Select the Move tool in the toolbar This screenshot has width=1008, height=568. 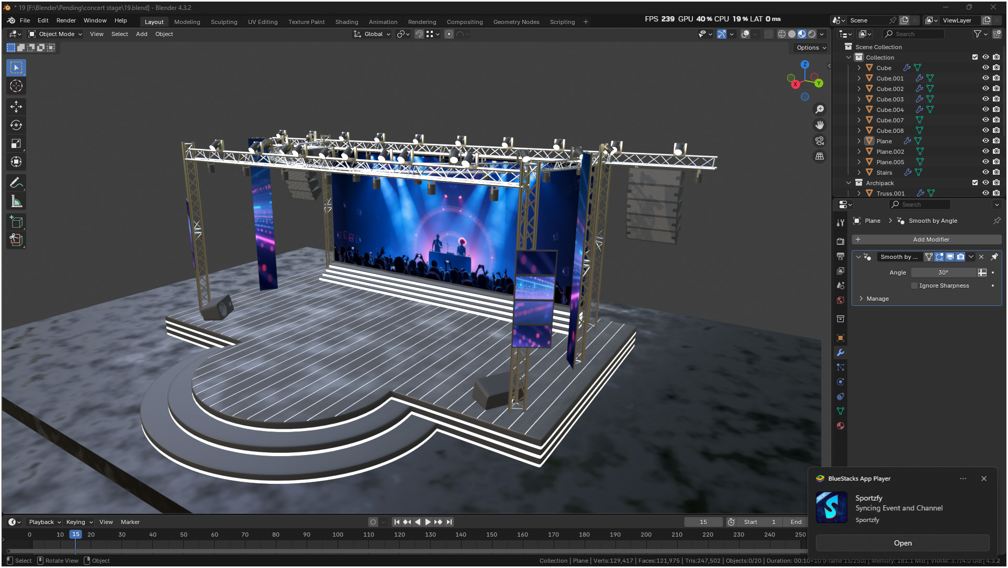tap(16, 107)
